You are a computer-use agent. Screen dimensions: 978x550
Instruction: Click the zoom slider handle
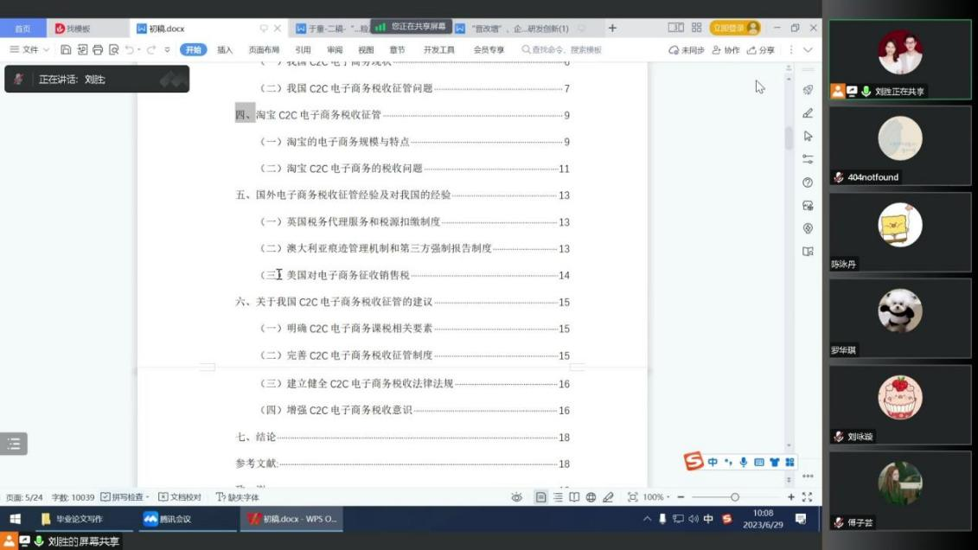pyautogui.click(x=735, y=497)
